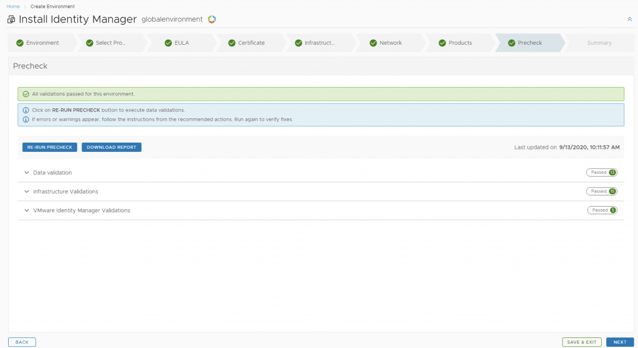This screenshot has height=348, width=638.
Task: Open the Products wizard step
Action: pyautogui.click(x=460, y=43)
